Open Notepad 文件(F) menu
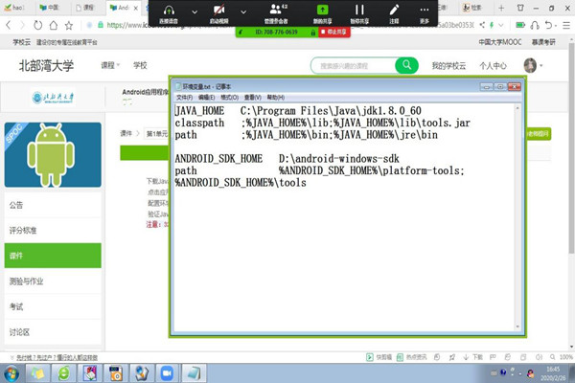This screenshot has width=575, height=383. (185, 98)
